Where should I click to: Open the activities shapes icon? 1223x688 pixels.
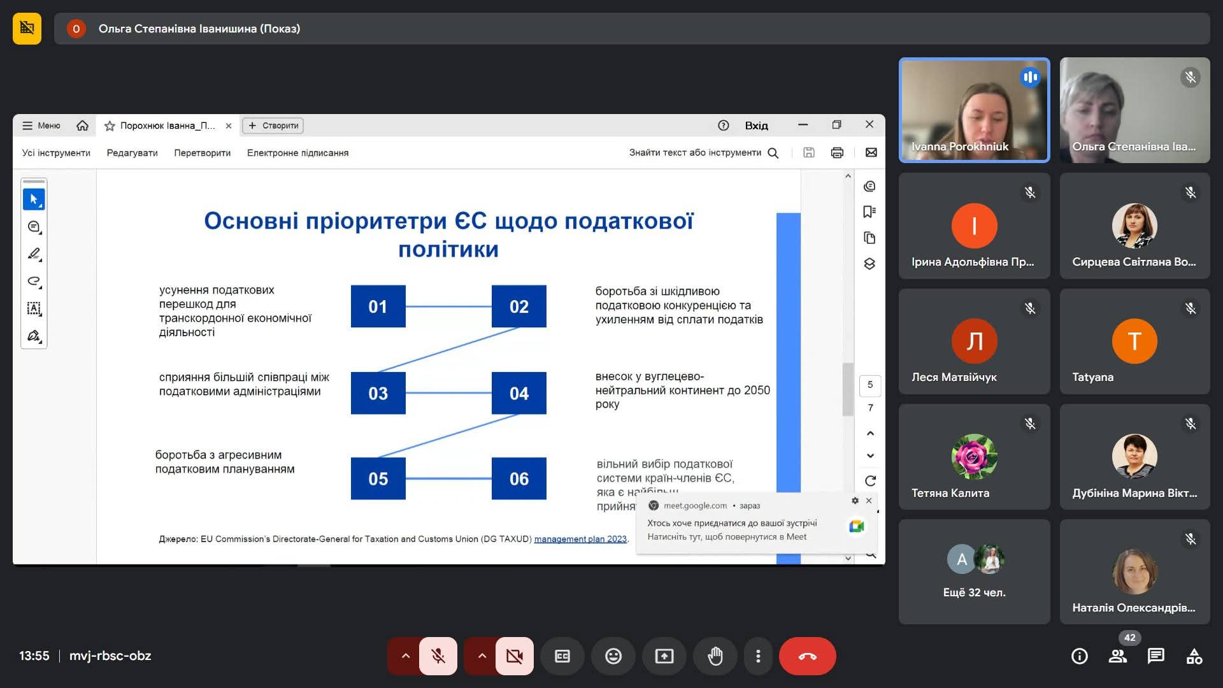coord(1194,656)
